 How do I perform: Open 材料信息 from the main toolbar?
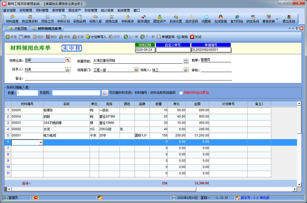[x=12, y=19]
